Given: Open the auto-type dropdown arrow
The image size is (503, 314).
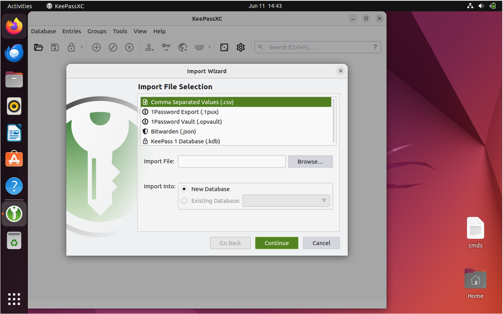Looking at the screenshot, I should [x=209, y=47].
